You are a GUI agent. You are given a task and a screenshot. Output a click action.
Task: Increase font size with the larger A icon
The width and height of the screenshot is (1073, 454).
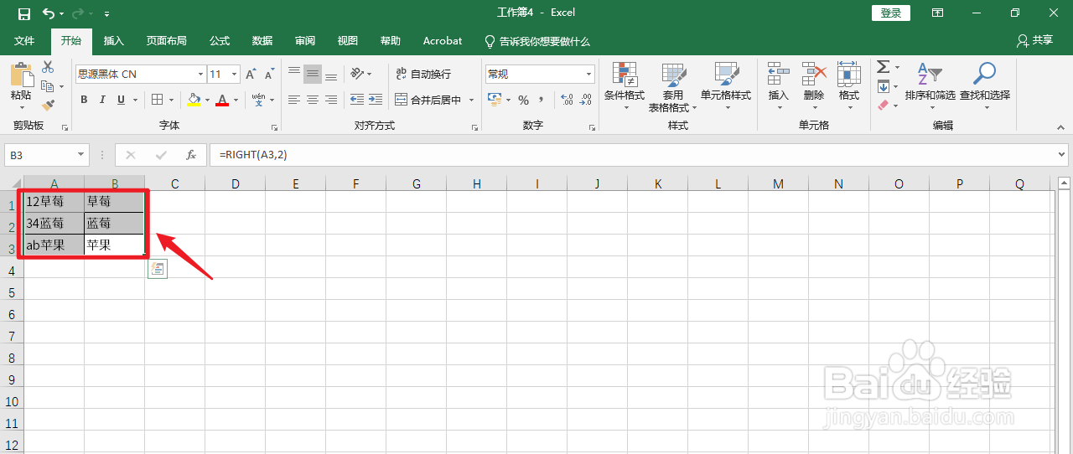(x=252, y=75)
